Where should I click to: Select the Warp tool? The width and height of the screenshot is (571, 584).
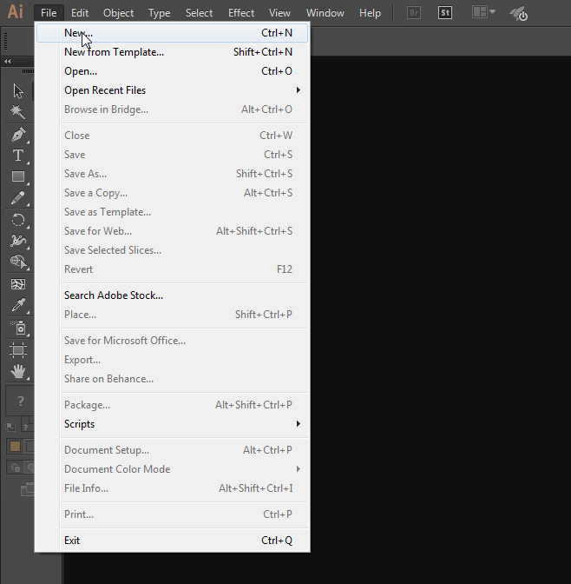click(17, 241)
